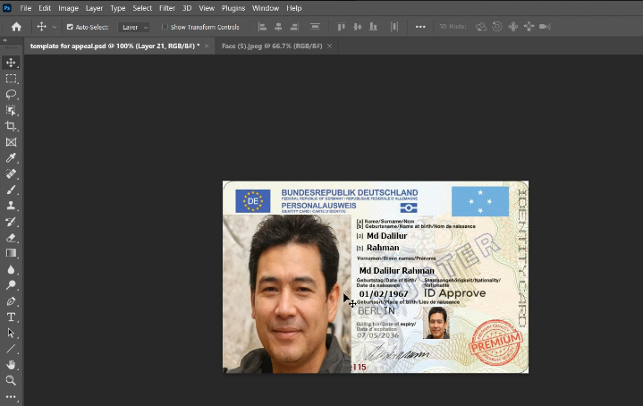
Task: Select the Lasso tool
Action: [12, 94]
